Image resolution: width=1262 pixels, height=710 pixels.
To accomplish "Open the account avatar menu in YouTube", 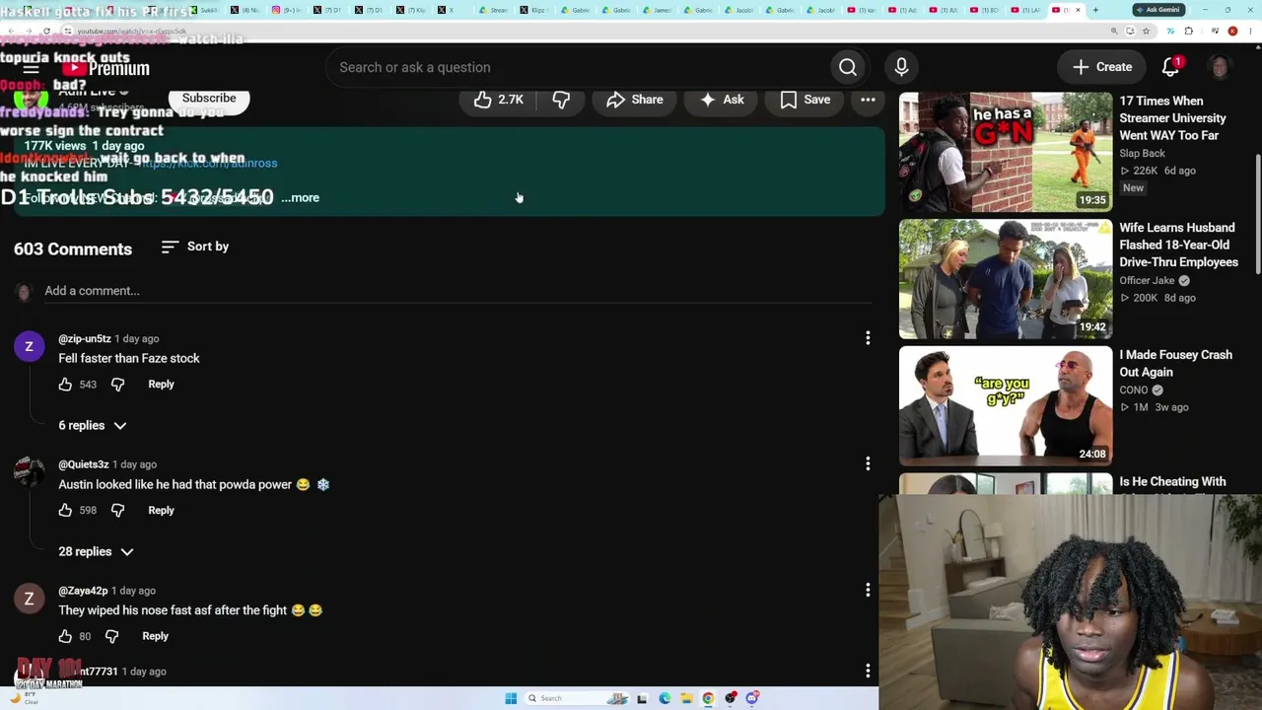I will [x=1220, y=67].
